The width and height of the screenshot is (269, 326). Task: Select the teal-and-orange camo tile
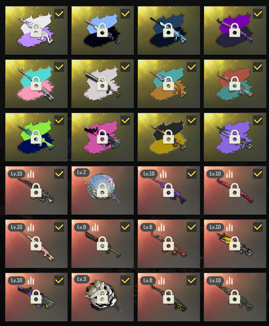point(169,84)
